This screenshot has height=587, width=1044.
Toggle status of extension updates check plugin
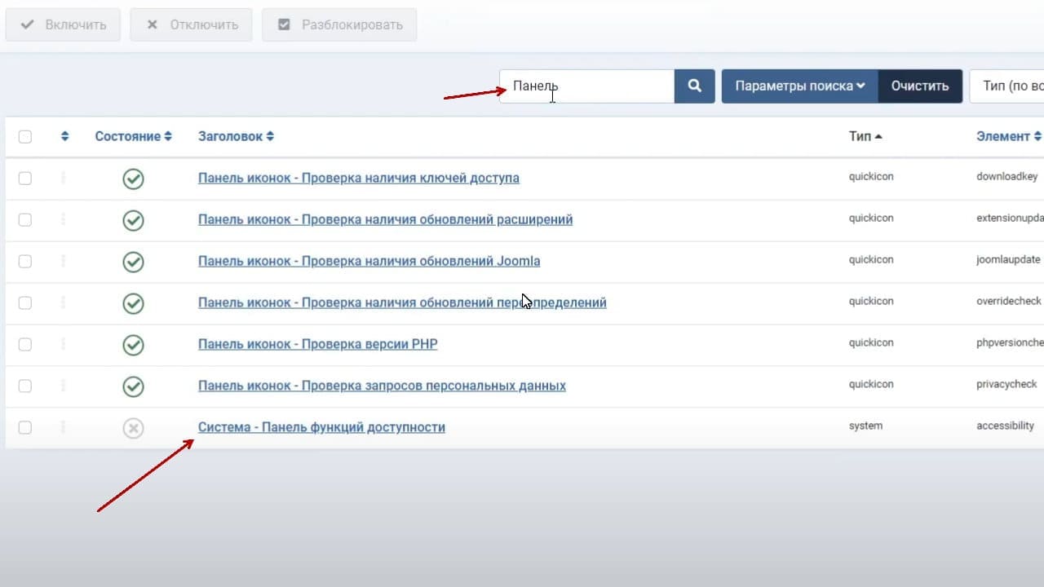133,220
